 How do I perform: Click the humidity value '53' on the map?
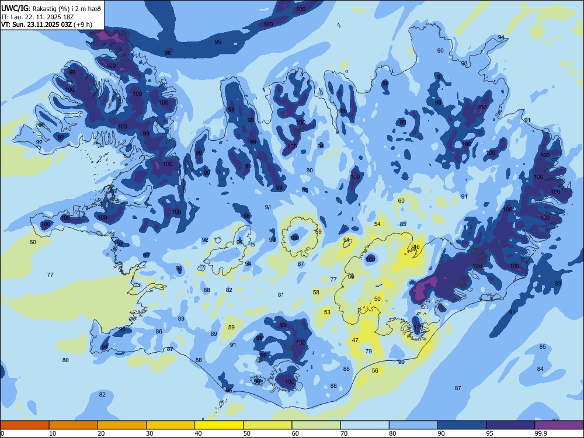[327, 312]
